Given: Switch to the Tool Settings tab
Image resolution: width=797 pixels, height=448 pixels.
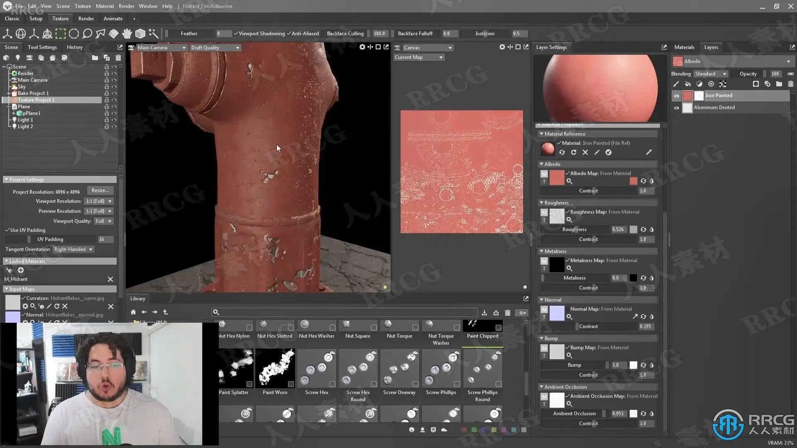Looking at the screenshot, I should [x=42, y=47].
